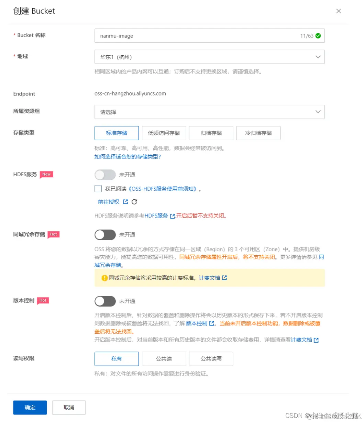Click external link icon after bottom 计费文档
364x422 pixels.
tap(316, 340)
